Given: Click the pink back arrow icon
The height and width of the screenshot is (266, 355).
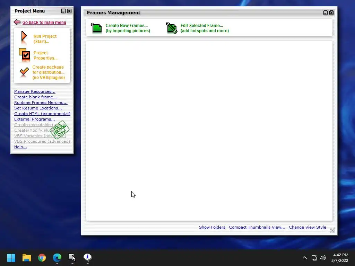Looking at the screenshot, I should [17, 22].
